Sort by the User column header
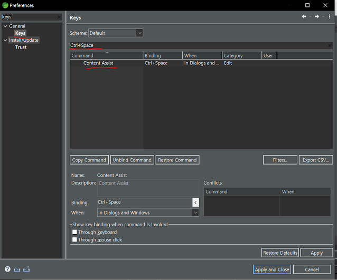Image resolution: width=337 pixels, height=280 pixels. point(269,55)
